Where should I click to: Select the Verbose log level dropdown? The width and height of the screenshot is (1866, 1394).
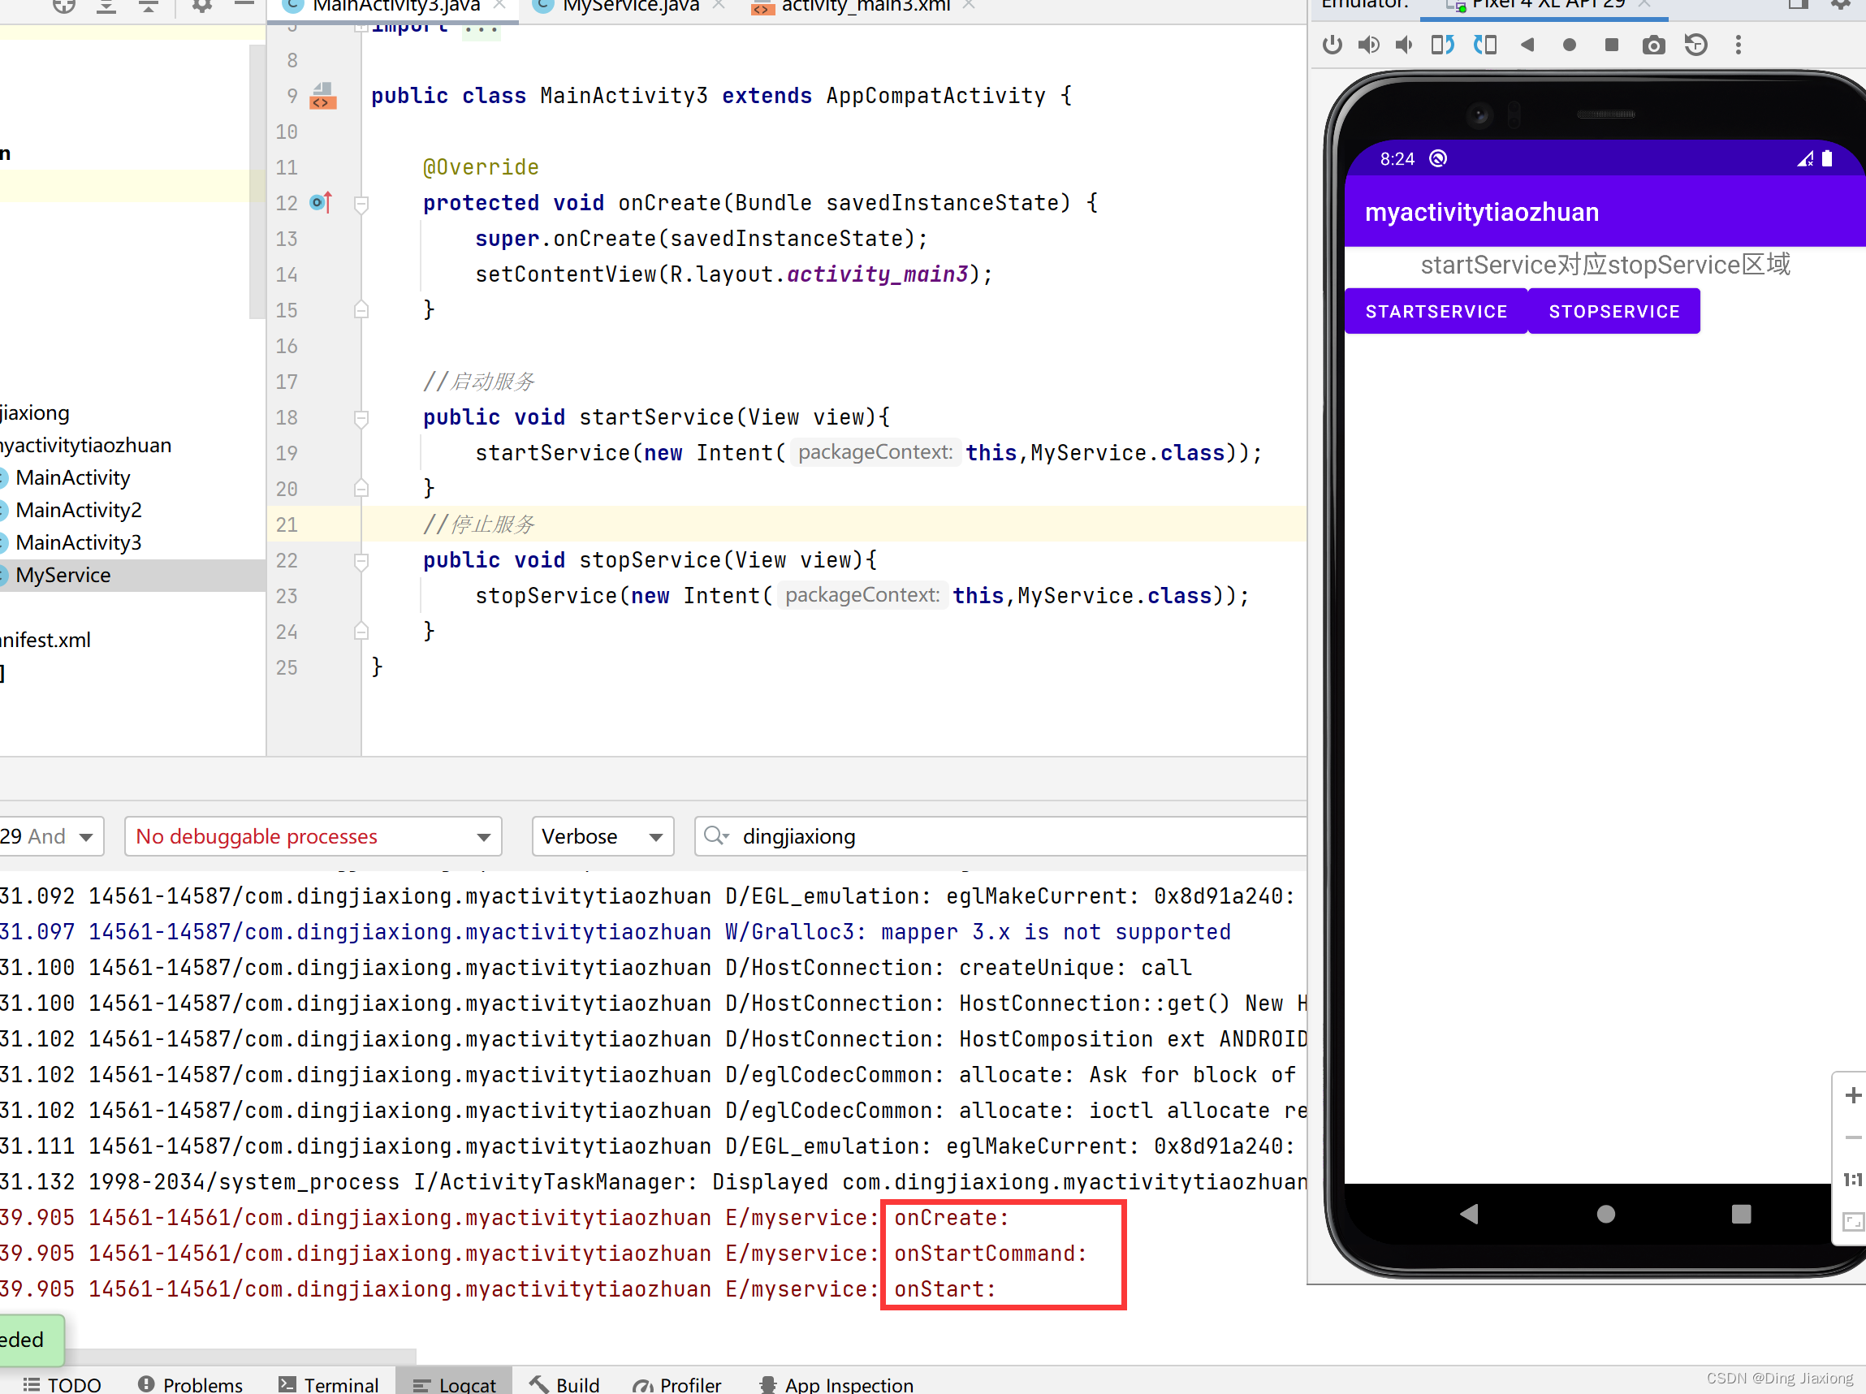[599, 836]
